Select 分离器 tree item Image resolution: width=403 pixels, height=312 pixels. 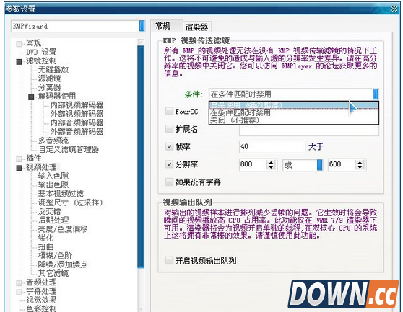pyautogui.click(x=49, y=87)
